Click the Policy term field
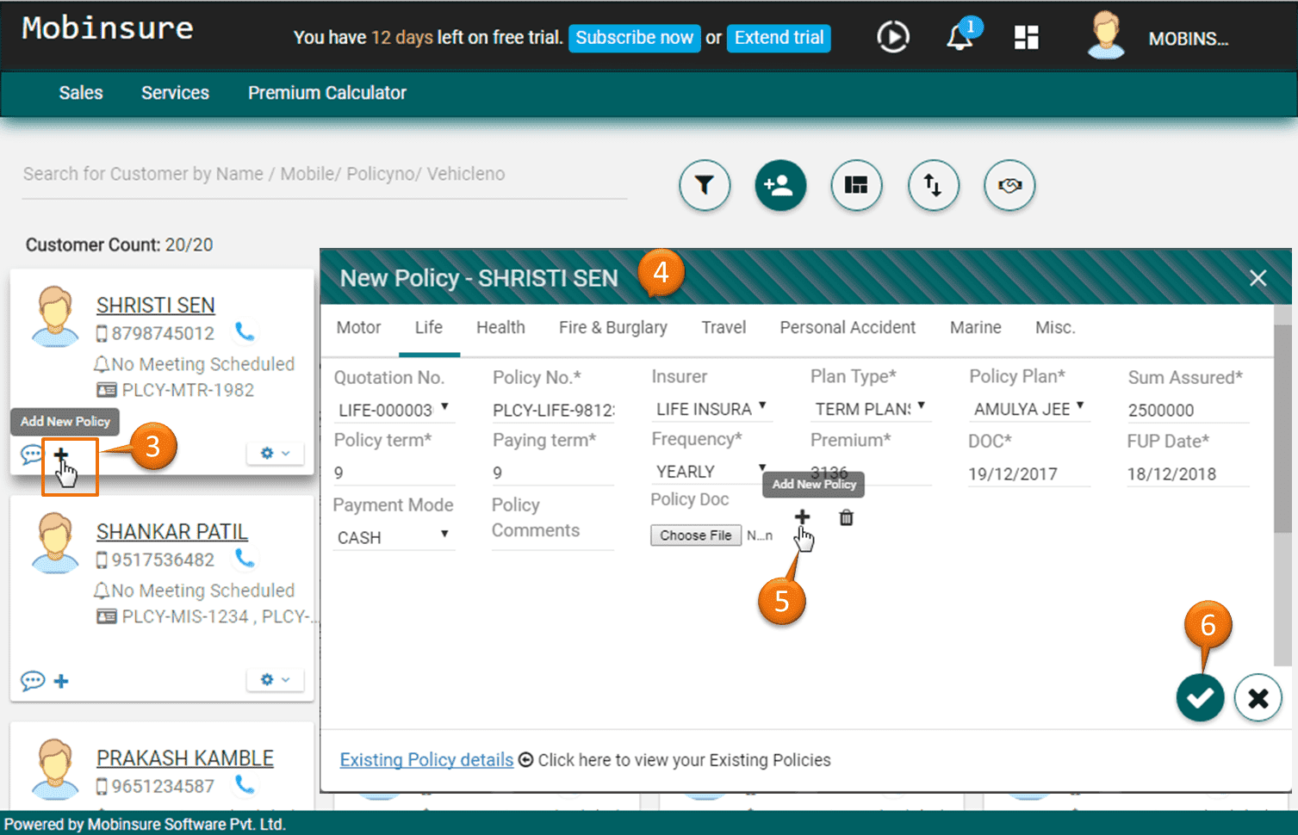 tap(394, 473)
